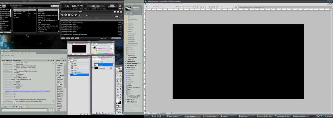333x118 pixels.
Task: Adjust the top slider in Color panel
Action: 103,46
